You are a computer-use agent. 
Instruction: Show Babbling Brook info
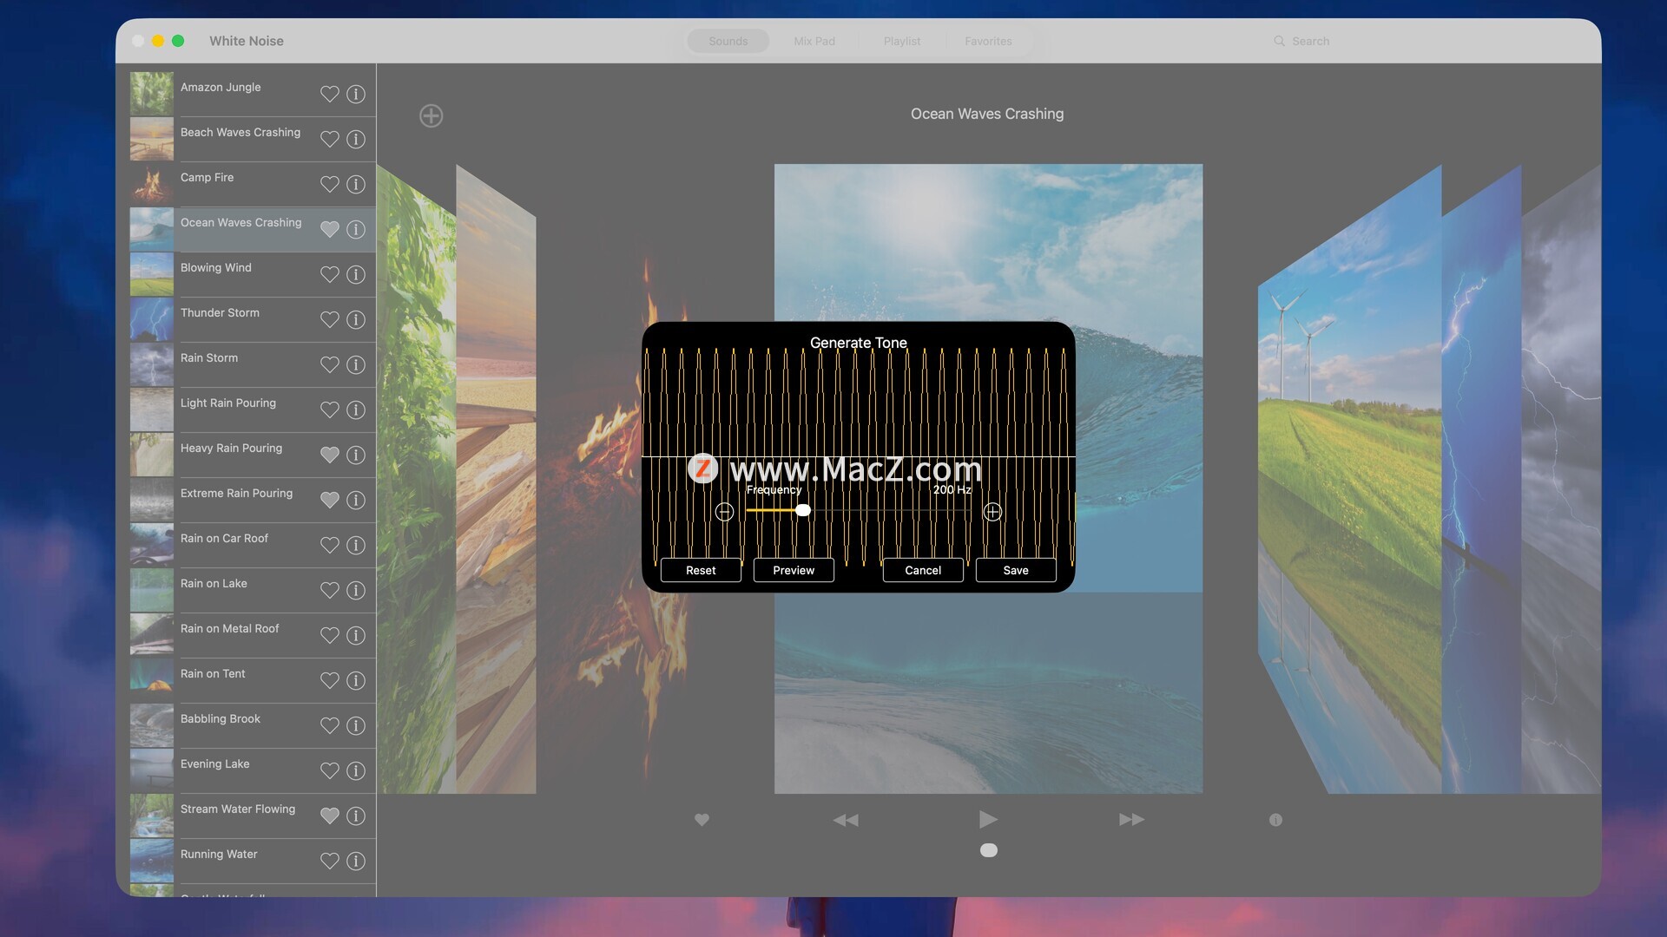[x=356, y=725]
